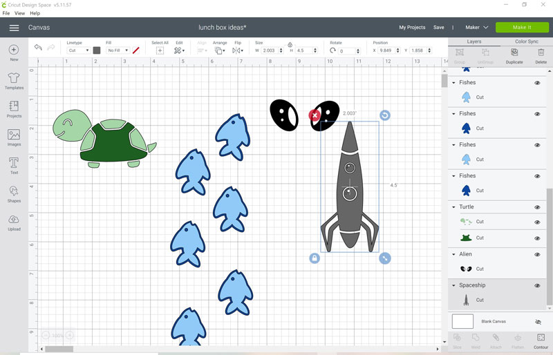Click the X position input field

point(386,50)
